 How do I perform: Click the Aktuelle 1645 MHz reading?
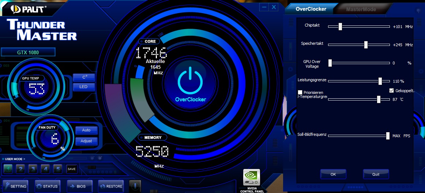coord(155,67)
